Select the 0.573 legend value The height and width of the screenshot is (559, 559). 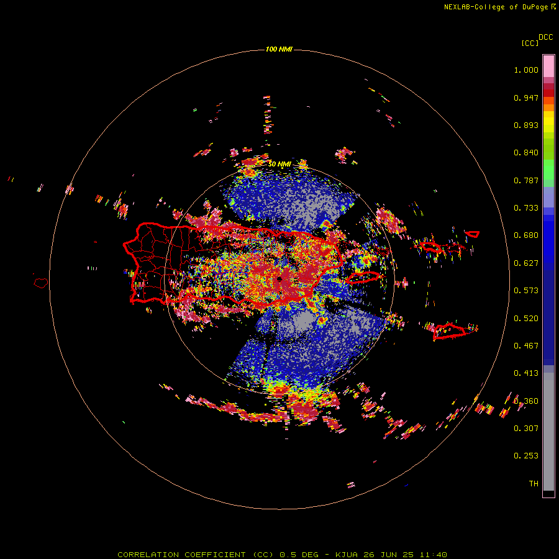[x=526, y=291]
